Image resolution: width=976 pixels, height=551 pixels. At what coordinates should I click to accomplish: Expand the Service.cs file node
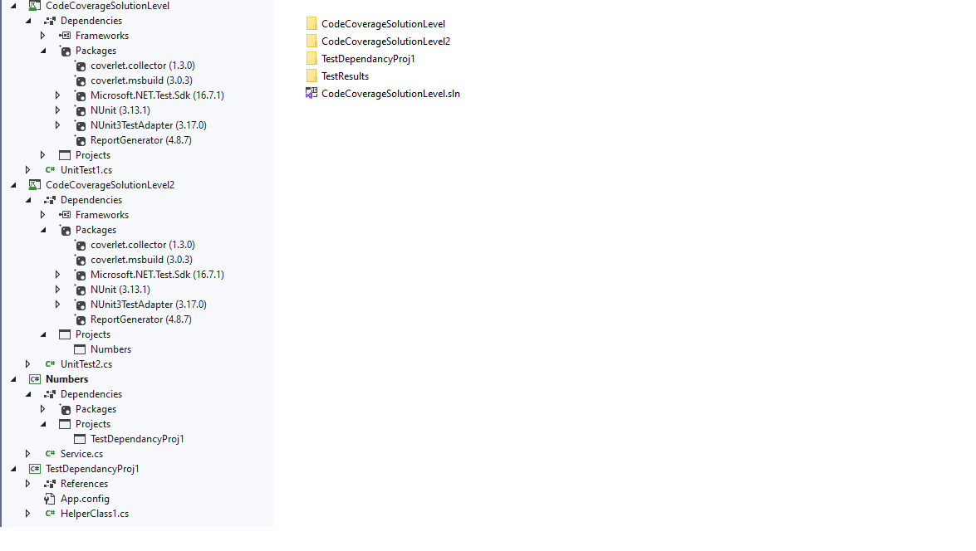click(x=27, y=453)
